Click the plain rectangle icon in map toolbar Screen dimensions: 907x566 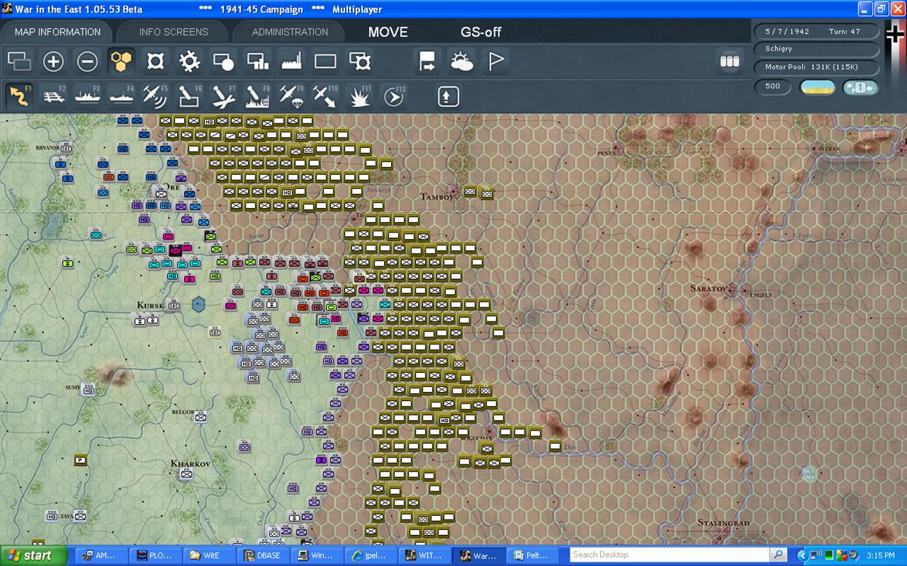325,61
